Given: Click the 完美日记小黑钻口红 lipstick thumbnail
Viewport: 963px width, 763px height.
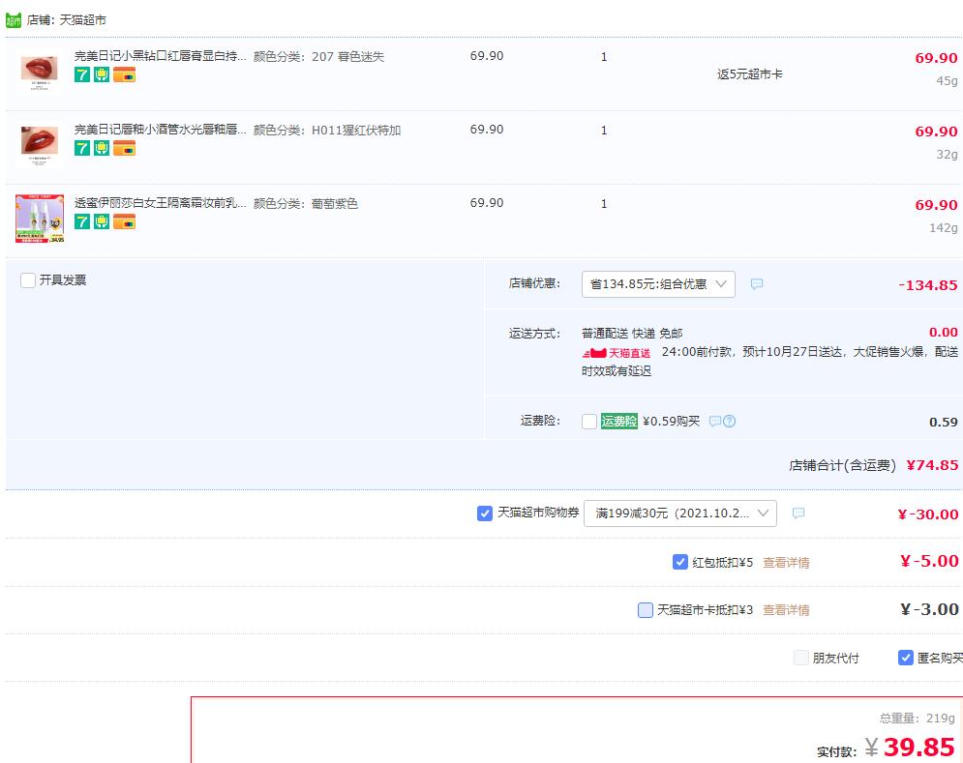Looking at the screenshot, I should pos(40,73).
